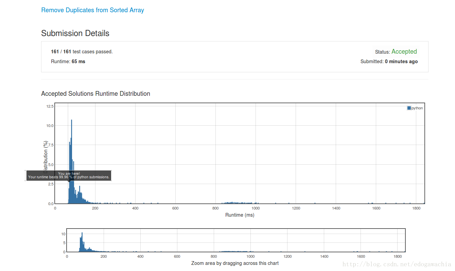Click the 'Runtime: 65 ms' text
This screenshot has height=271, width=455.
(x=68, y=61)
